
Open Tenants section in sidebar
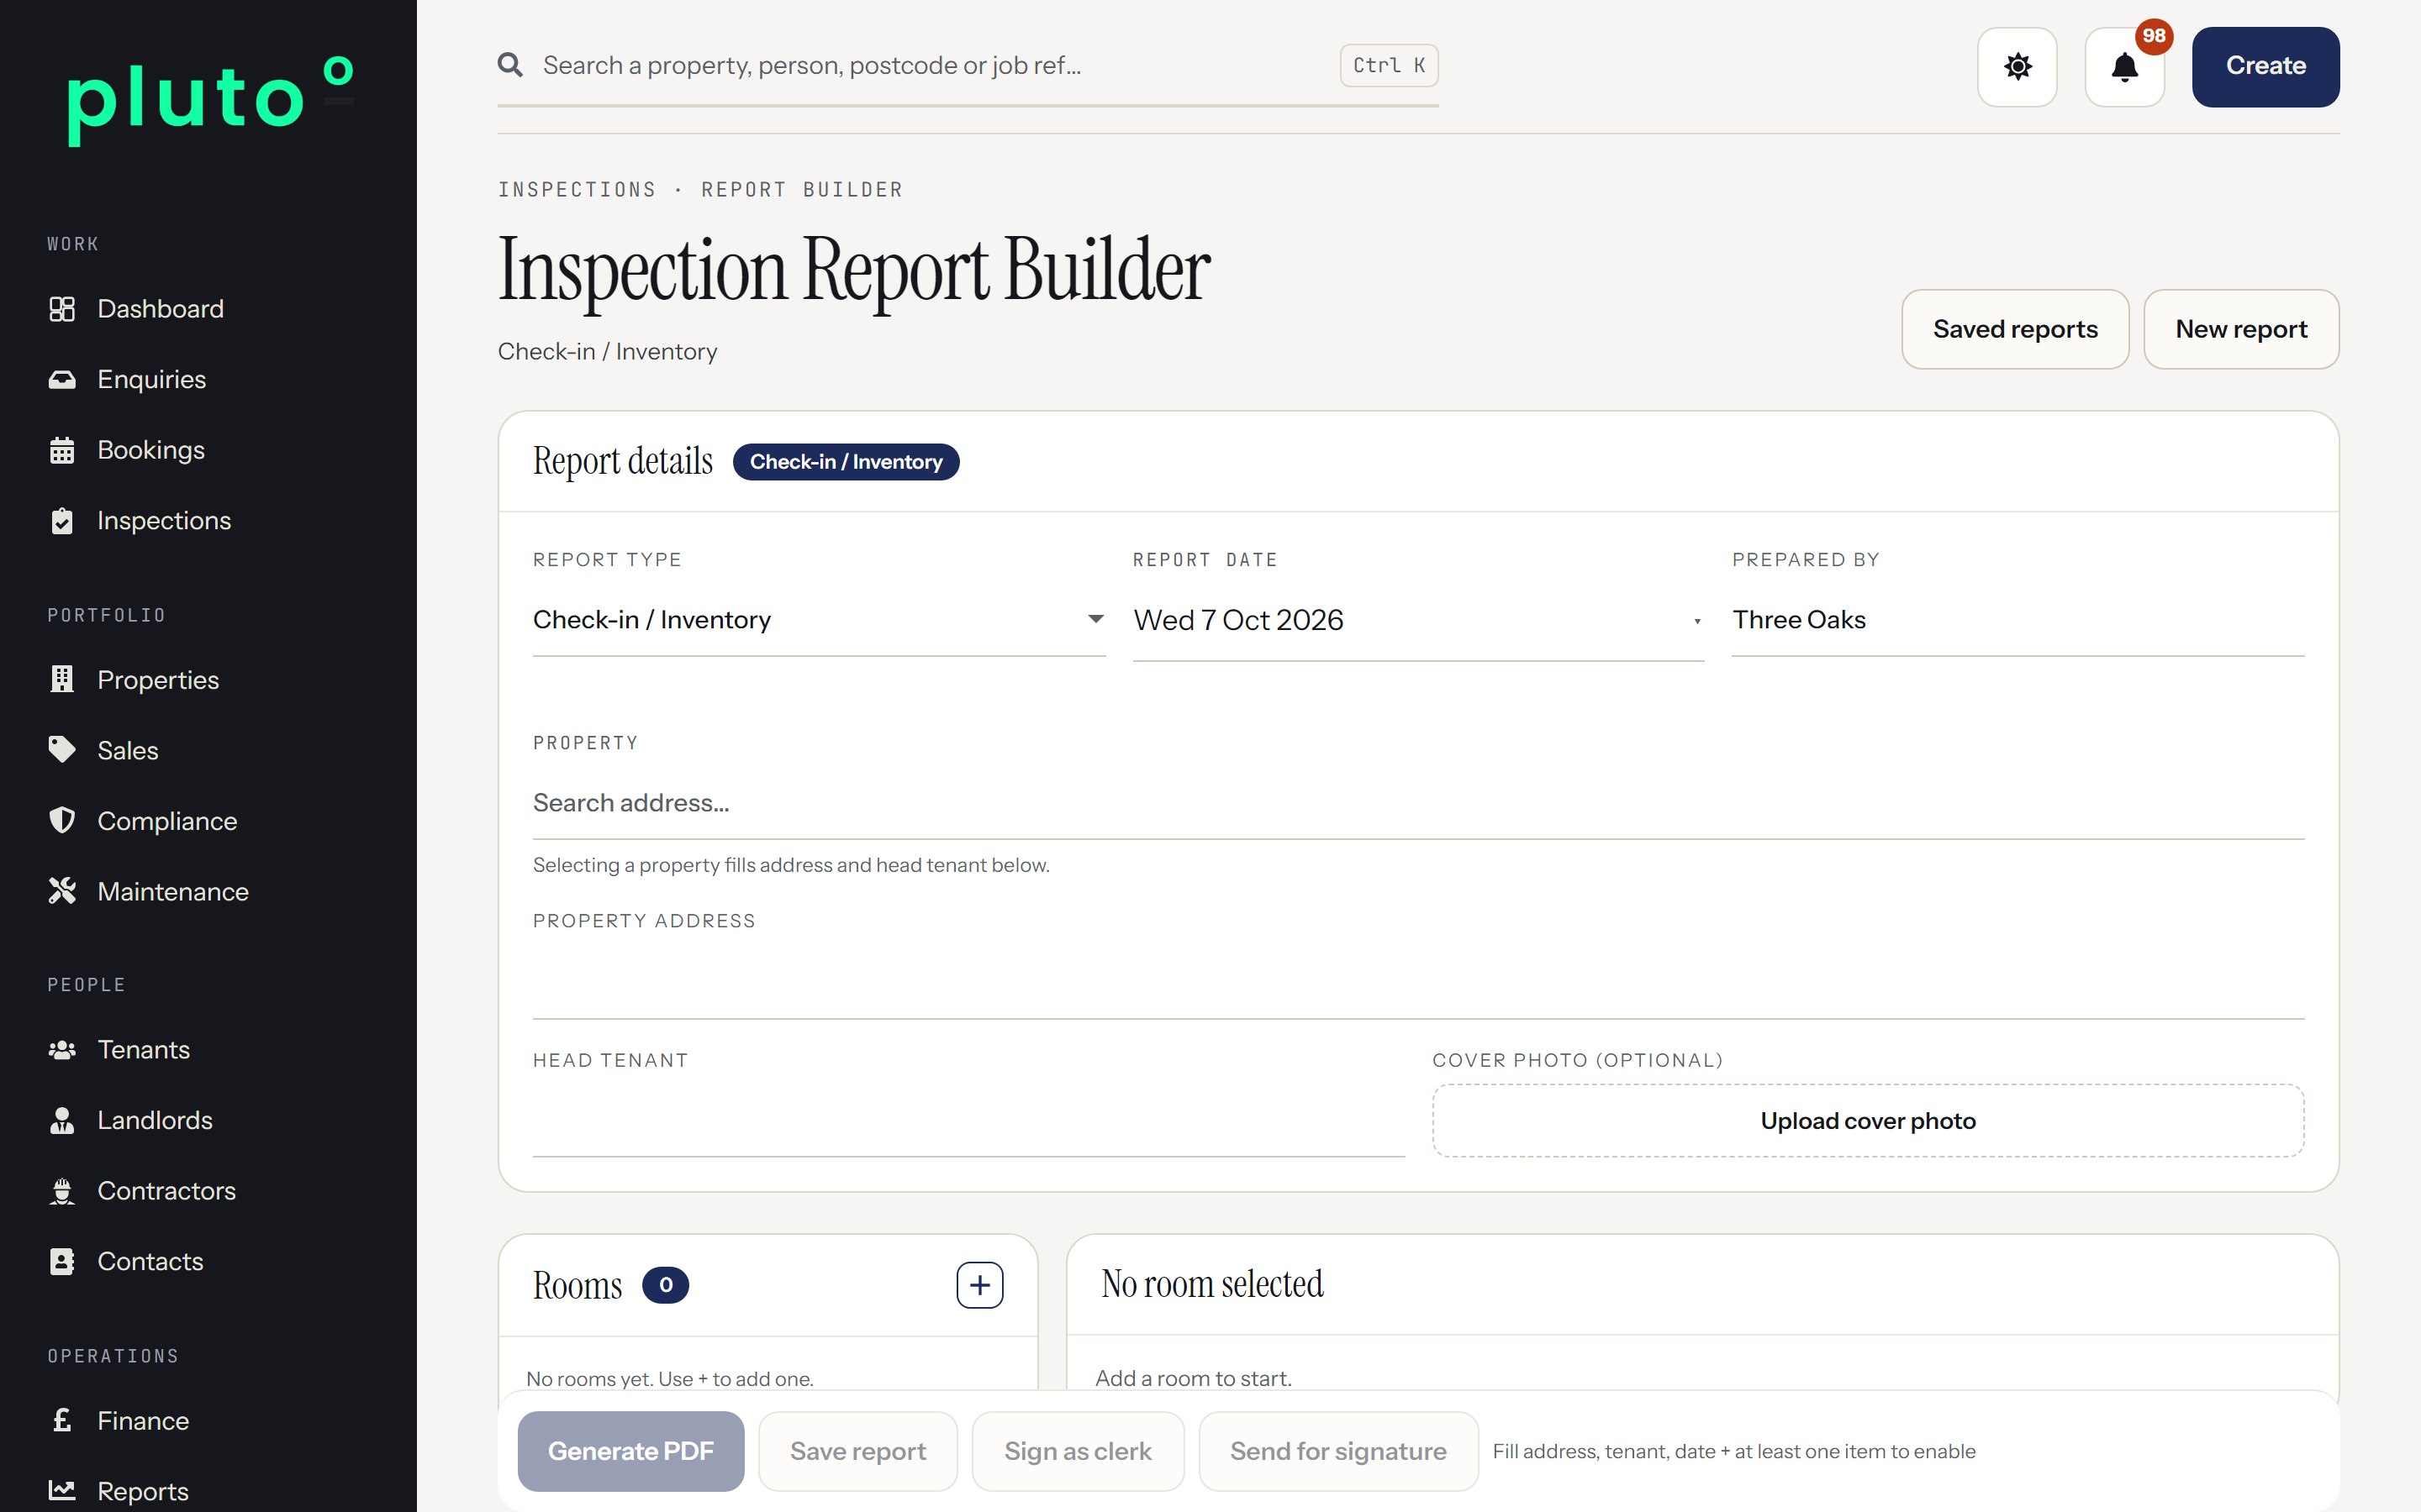[x=143, y=1050]
